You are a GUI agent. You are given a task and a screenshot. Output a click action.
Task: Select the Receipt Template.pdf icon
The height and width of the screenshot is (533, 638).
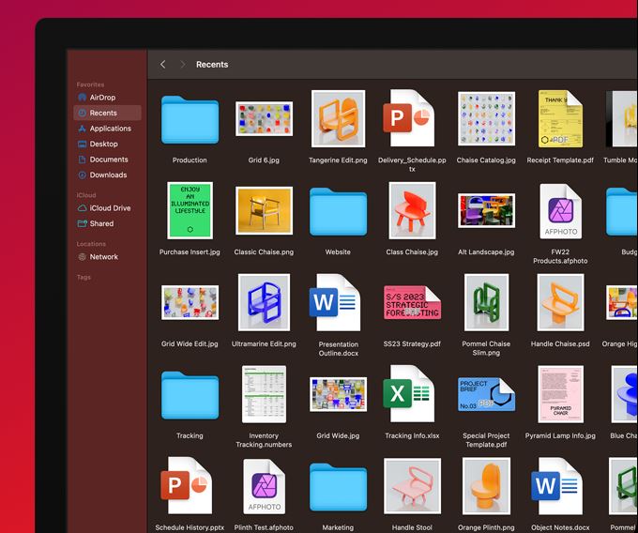click(x=561, y=118)
